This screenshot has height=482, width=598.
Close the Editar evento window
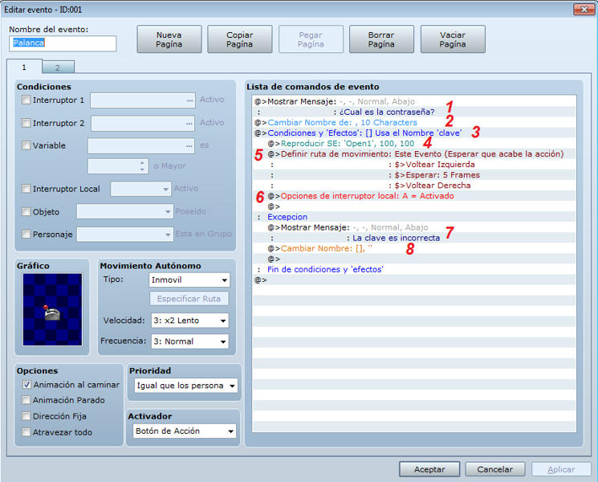tap(584, 10)
